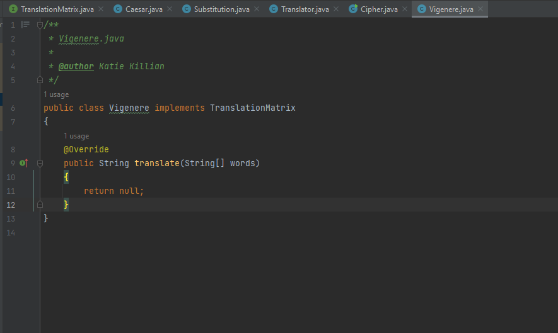Image resolution: width=558 pixels, height=333 pixels.
Task: Click the class icon on Vigenere.java tab
Action: coord(421,9)
